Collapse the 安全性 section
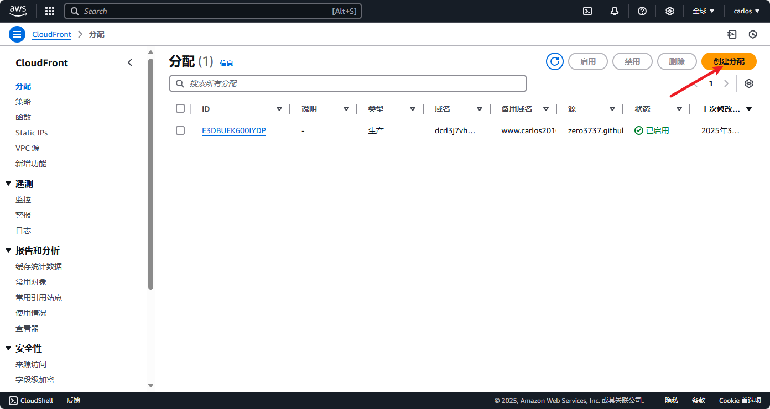The width and height of the screenshot is (770, 409). point(8,348)
